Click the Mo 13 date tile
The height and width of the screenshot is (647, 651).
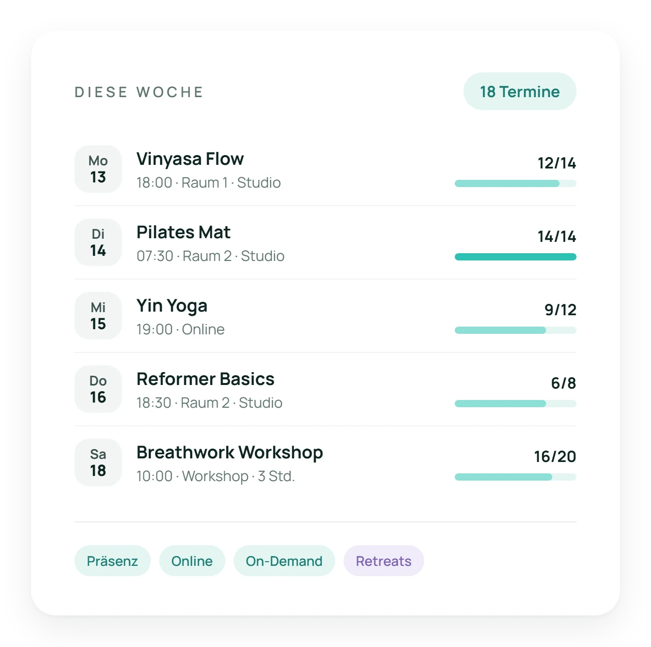pos(98,169)
